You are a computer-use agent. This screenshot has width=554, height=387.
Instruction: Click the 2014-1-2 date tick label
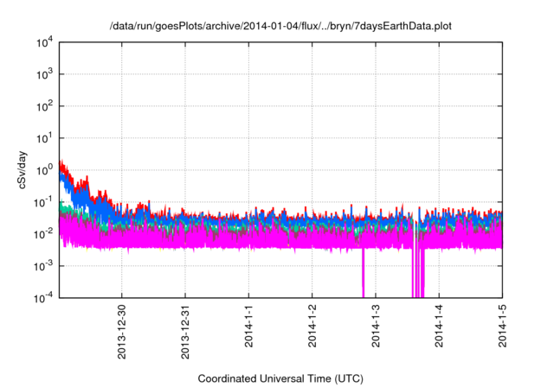(312, 326)
